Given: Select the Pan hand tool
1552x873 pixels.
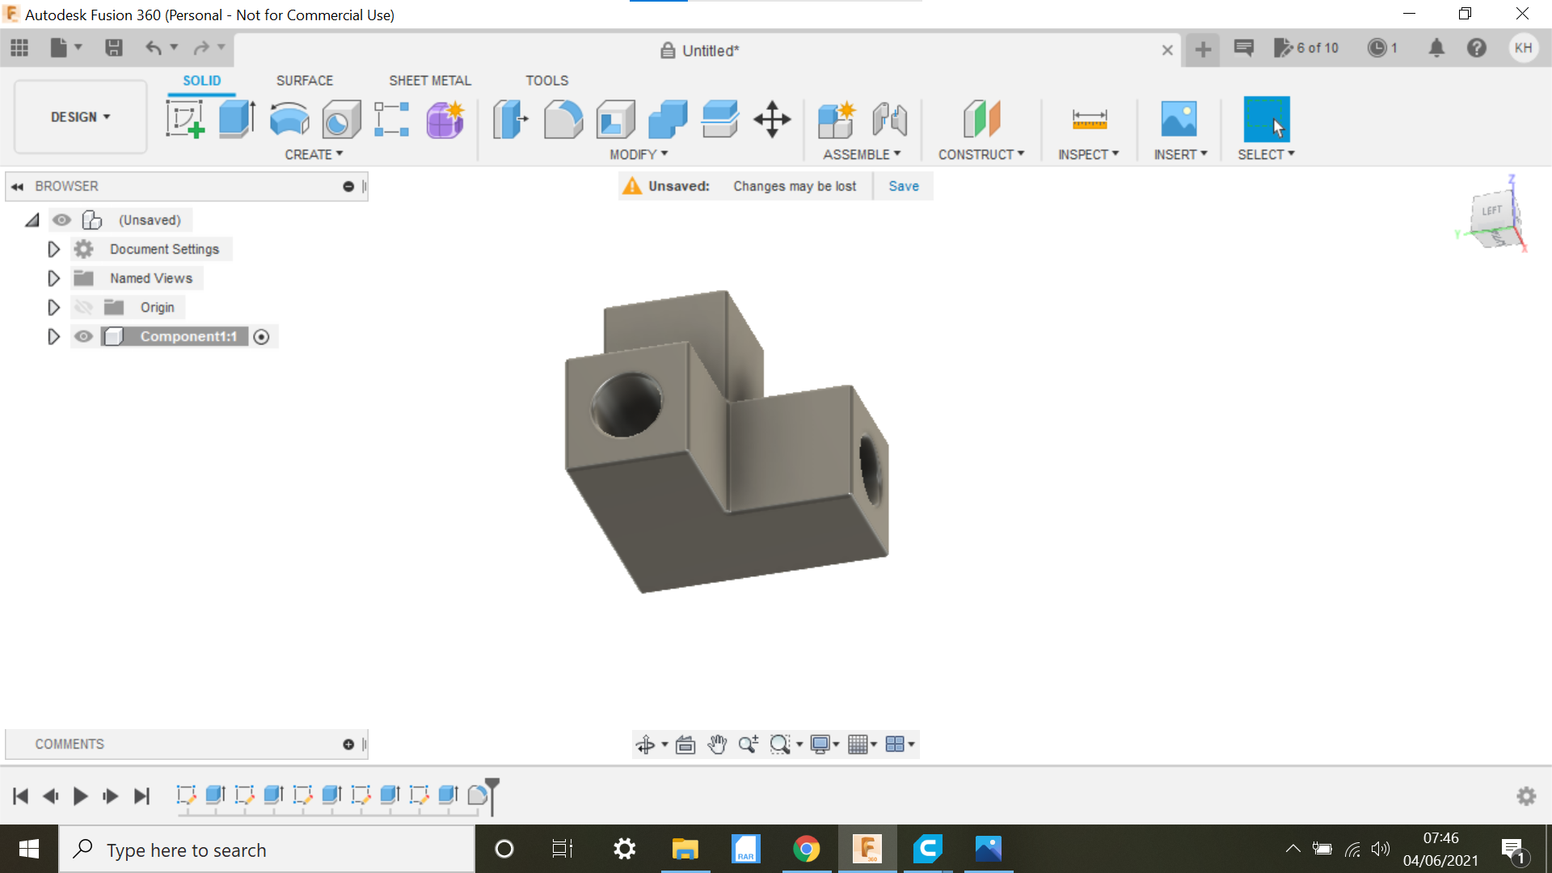Looking at the screenshot, I should pyautogui.click(x=717, y=744).
